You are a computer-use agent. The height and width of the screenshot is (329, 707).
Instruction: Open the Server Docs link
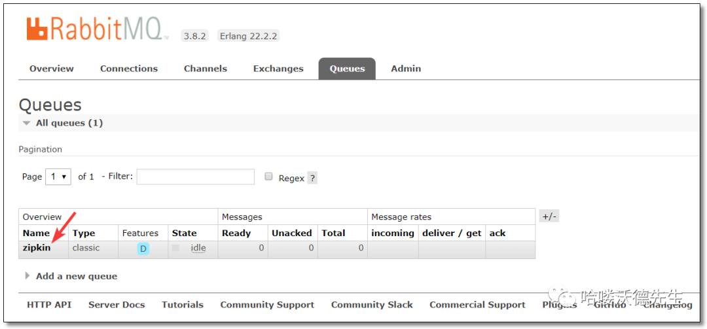click(x=117, y=305)
